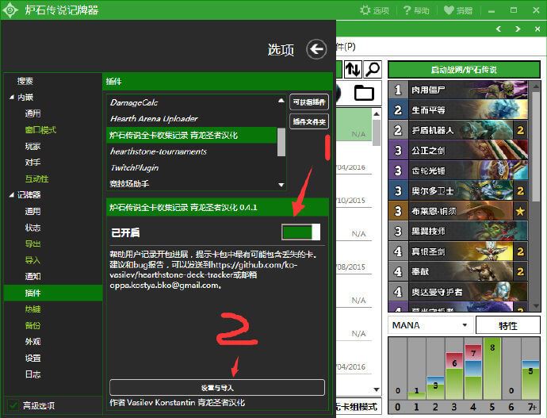Image resolution: width=547 pixels, height=418 pixels.
Task: Collapse the 记牌器 tree section
Action: click(12, 194)
